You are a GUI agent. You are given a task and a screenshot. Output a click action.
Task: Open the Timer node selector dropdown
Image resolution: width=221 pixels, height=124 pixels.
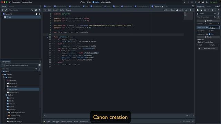(x=206, y=14)
